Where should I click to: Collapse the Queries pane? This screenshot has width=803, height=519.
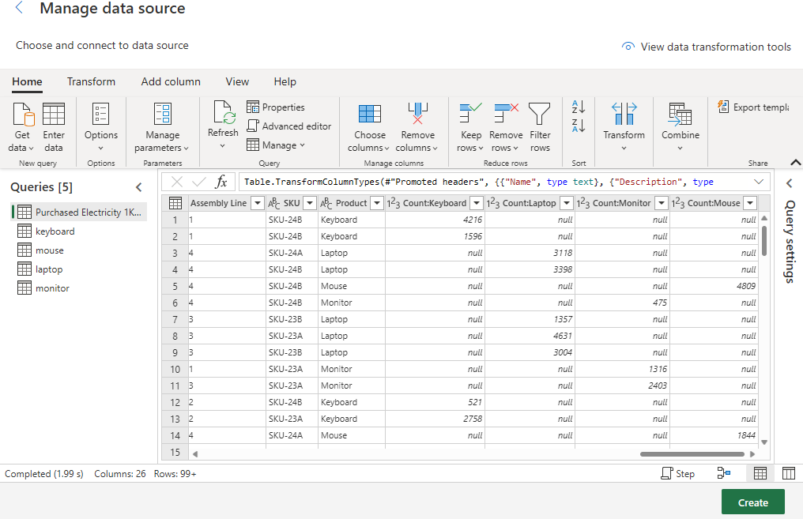139,187
